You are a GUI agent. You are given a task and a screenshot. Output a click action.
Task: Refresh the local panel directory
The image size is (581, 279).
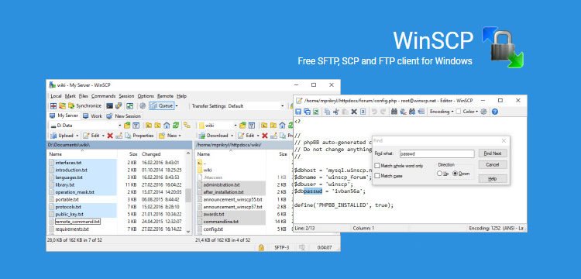176,126
